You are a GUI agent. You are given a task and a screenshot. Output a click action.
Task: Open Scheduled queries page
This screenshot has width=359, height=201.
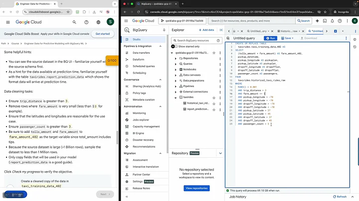144,66
